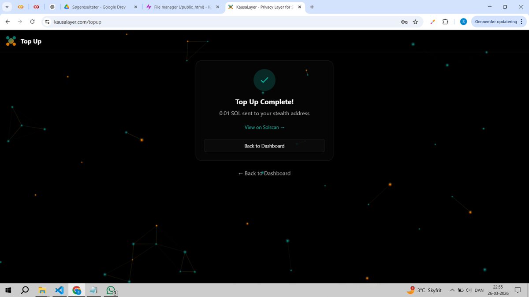Minimize the Chrome window
This screenshot has height=297, width=529.
(489, 7)
